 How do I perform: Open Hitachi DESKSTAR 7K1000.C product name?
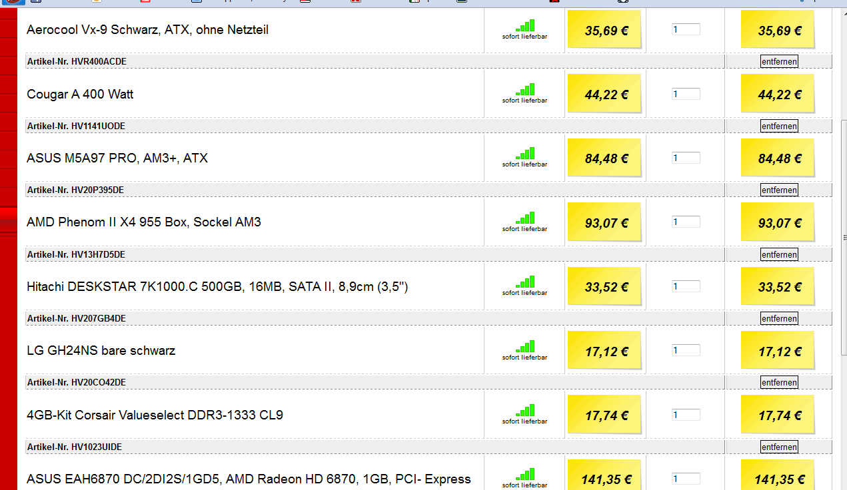tap(217, 287)
